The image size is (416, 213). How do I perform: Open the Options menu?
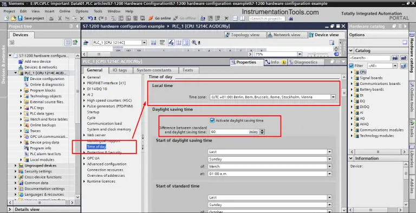(82, 11)
